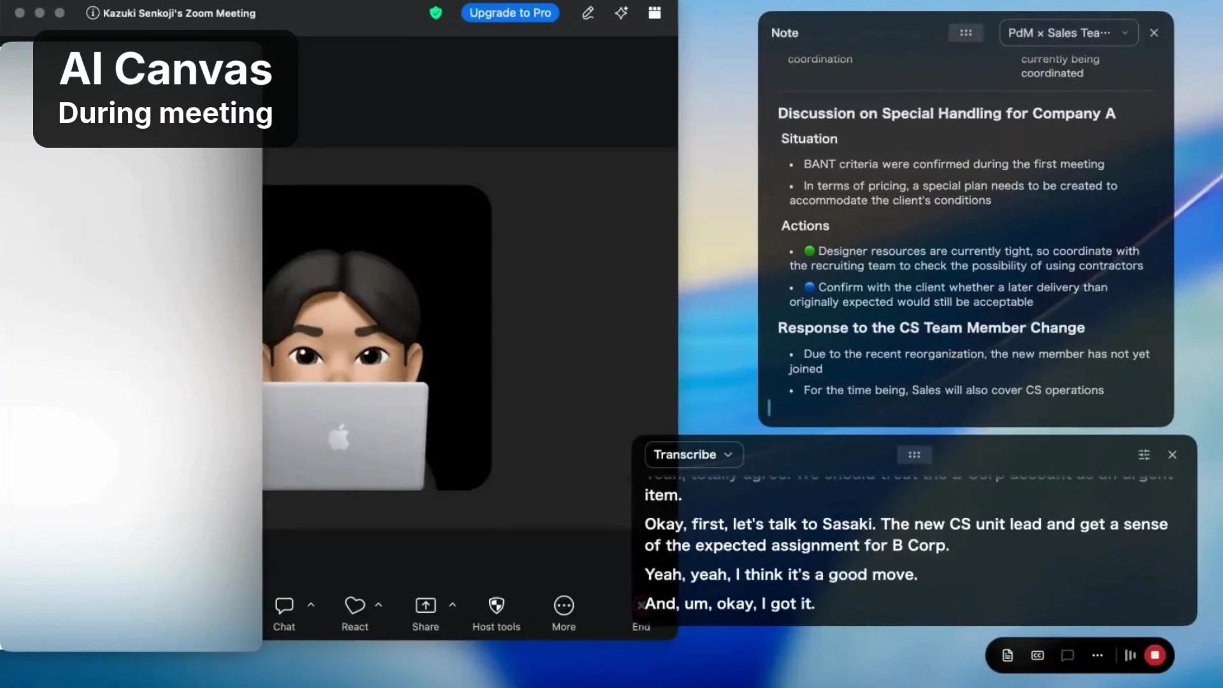This screenshot has height=688, width=1223.
Task: Click the 'Discussion on Special Handling for Company A' heading
Action: tap(946, 113)
